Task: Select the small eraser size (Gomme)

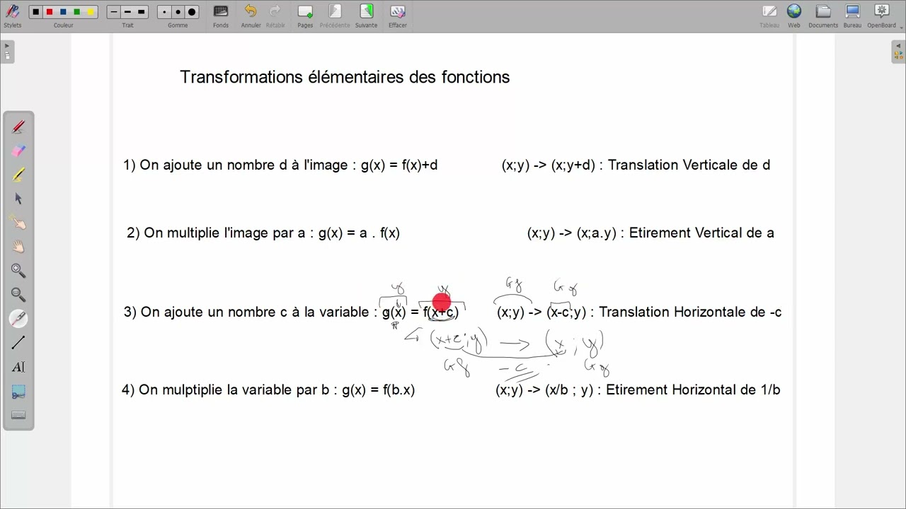Action: pyautogui.click(x=164, y=12)
